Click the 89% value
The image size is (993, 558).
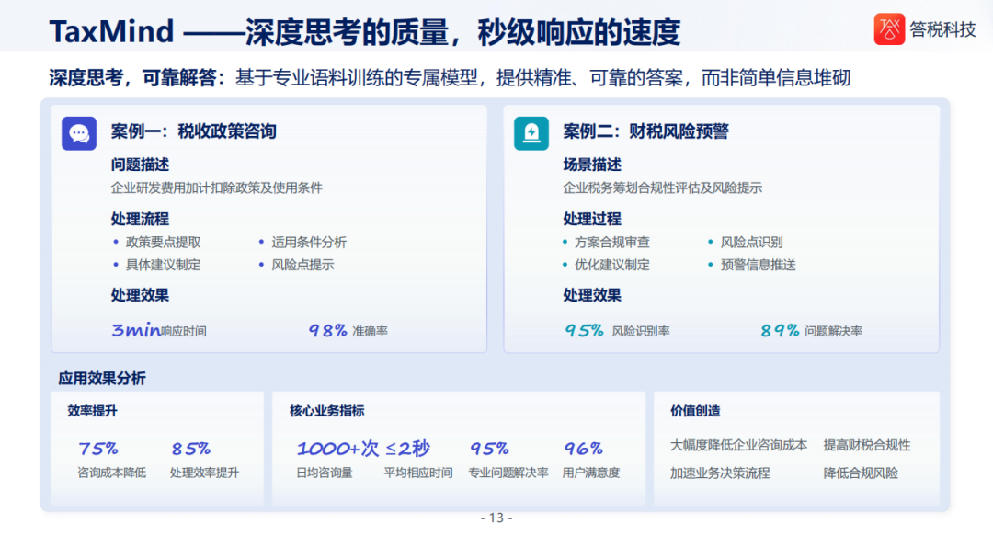coord(781,330)
